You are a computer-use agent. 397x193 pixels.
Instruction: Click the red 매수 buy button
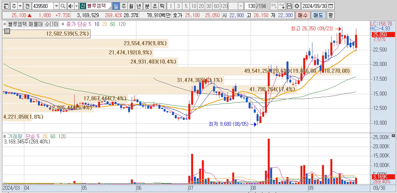[302, 15]
